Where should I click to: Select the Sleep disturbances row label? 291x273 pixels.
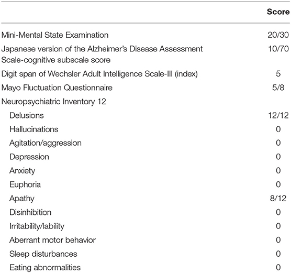[x=43, y=254]
